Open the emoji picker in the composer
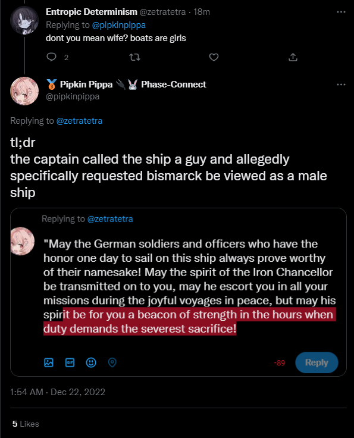Image resolution: width=354 pixels, height=438 pixels. point(91,362)
